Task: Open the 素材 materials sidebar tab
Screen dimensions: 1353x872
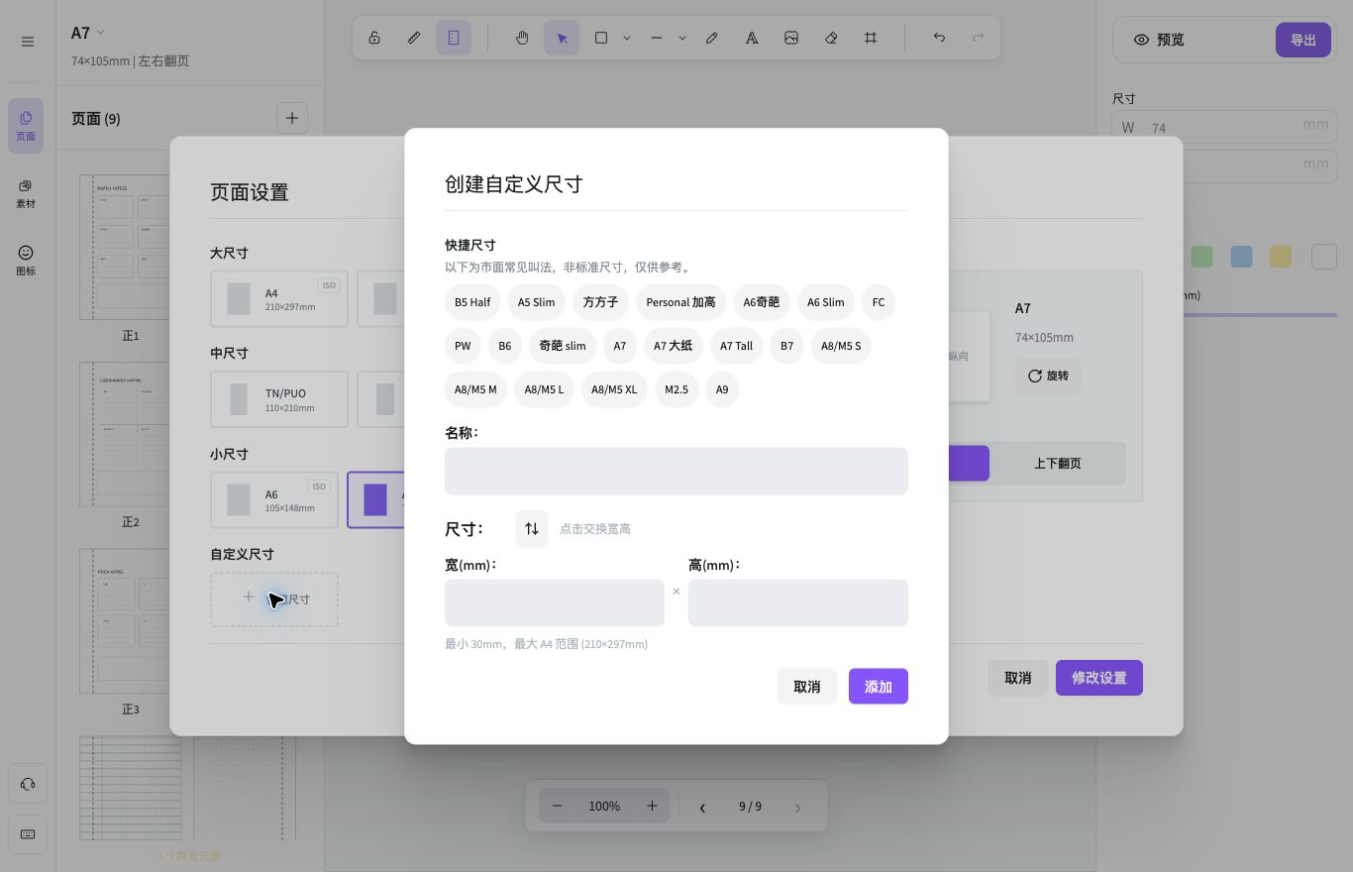Action: pos(26,193)
